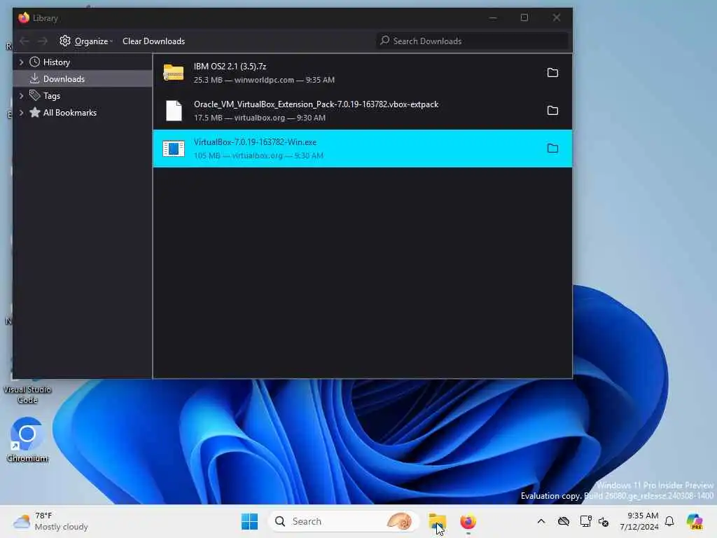
Task: Select Downloads in the Library sidebar
Action: pos(83,78)
